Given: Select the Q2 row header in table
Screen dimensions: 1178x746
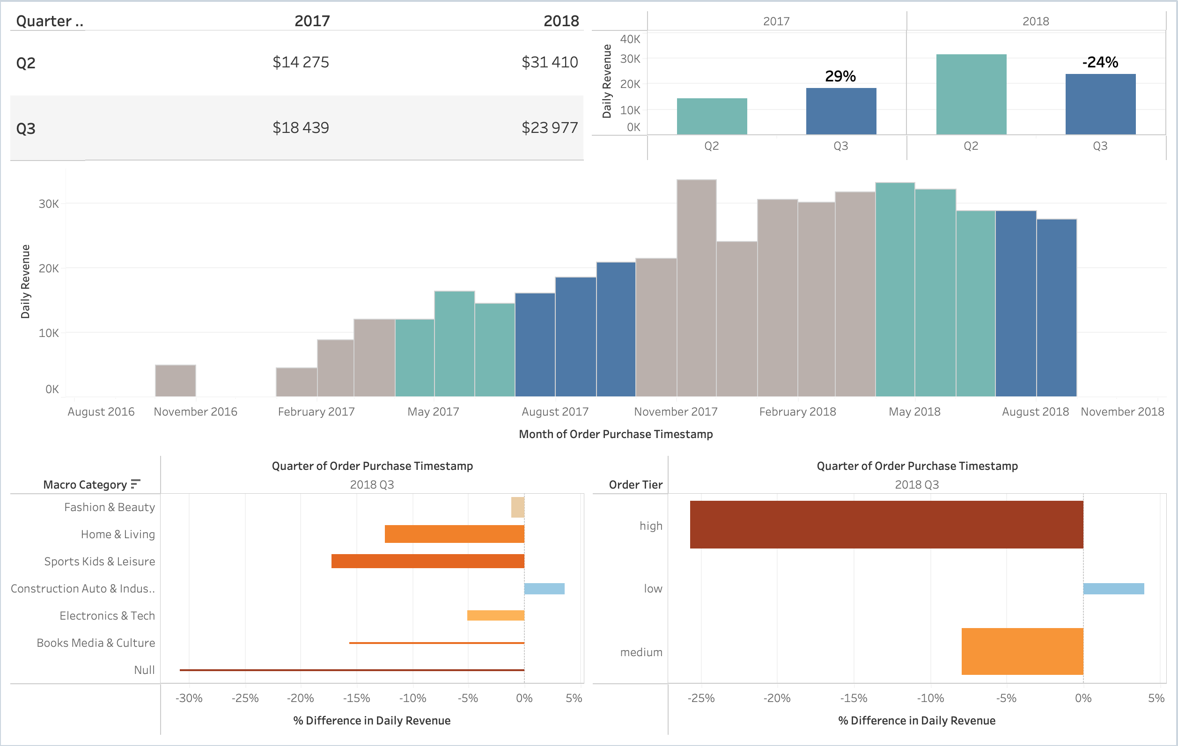Looking at the screenshot, I should click(x=26, y=63).
